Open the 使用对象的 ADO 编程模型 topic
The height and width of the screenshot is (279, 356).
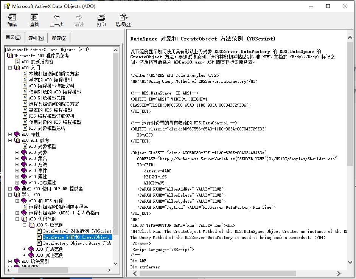pos(55,92)
